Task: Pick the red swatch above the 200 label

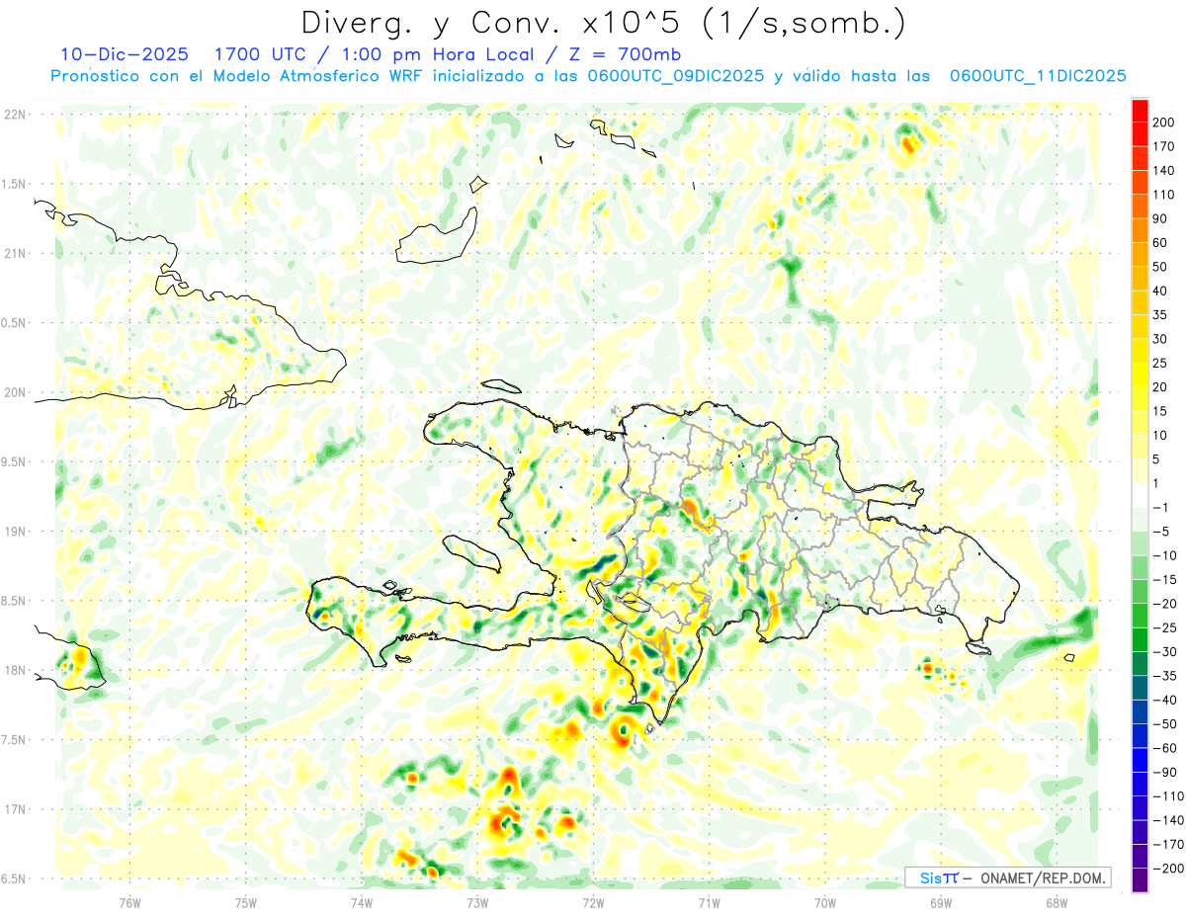Action: (1140, 111)
